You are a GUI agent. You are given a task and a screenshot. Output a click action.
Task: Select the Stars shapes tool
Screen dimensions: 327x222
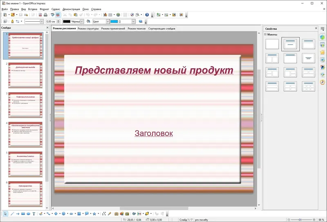click(94, 214)
